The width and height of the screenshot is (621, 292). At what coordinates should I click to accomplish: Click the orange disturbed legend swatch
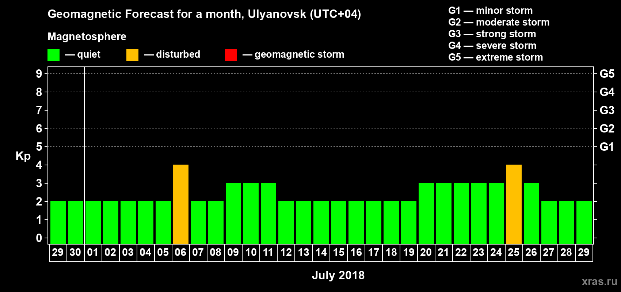132,55
